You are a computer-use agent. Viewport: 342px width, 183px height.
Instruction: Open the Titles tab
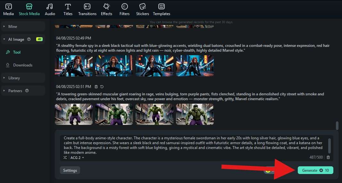tap(68, 10)
